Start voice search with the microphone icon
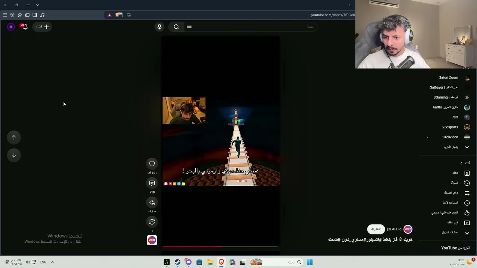477x268 pixels. 159,27
